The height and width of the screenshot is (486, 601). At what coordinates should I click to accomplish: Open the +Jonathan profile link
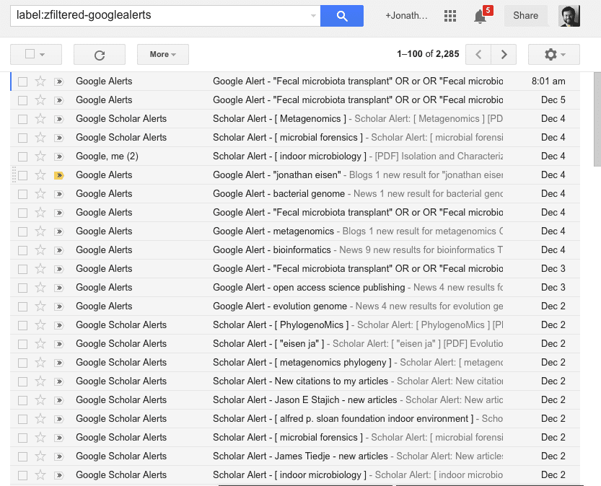point(406,16)
